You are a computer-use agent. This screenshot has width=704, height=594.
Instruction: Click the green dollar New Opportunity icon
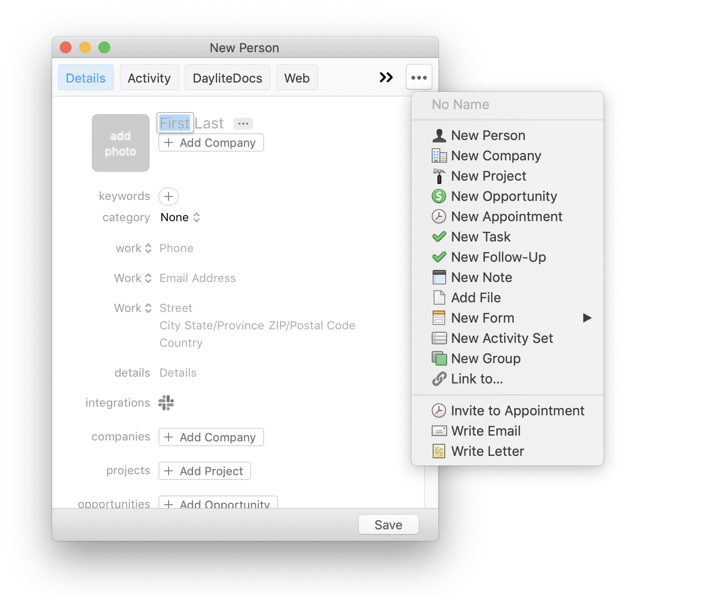click(x=439, y=196)
